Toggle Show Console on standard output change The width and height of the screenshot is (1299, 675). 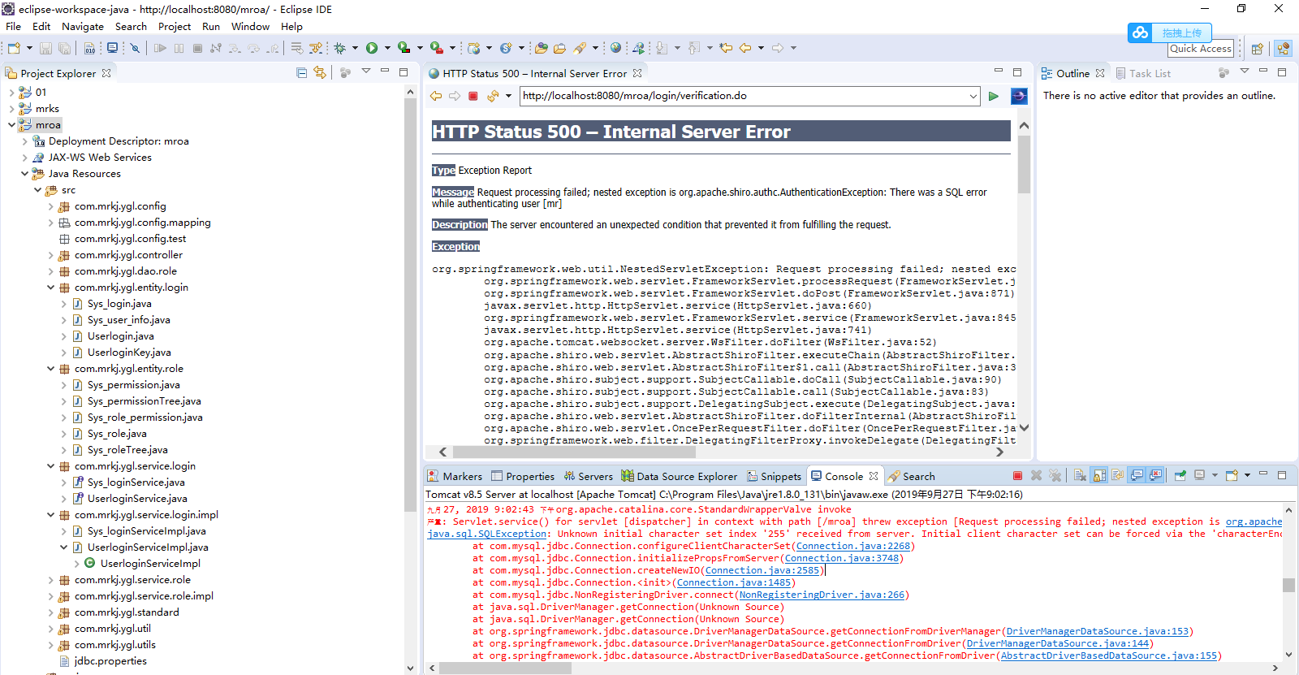pos(1137,476)
